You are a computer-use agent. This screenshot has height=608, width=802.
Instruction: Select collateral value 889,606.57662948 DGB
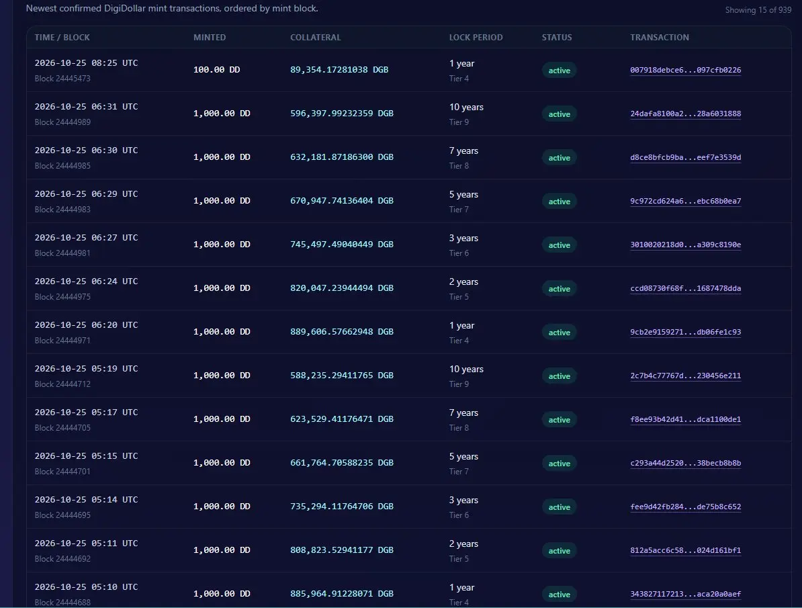(342, 332)
